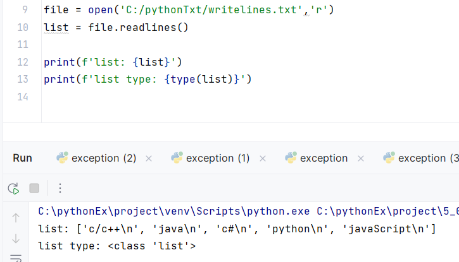Select the exception run tab
Image resolution: width=459 pixels, height=262 pixels.
[324, 158]
